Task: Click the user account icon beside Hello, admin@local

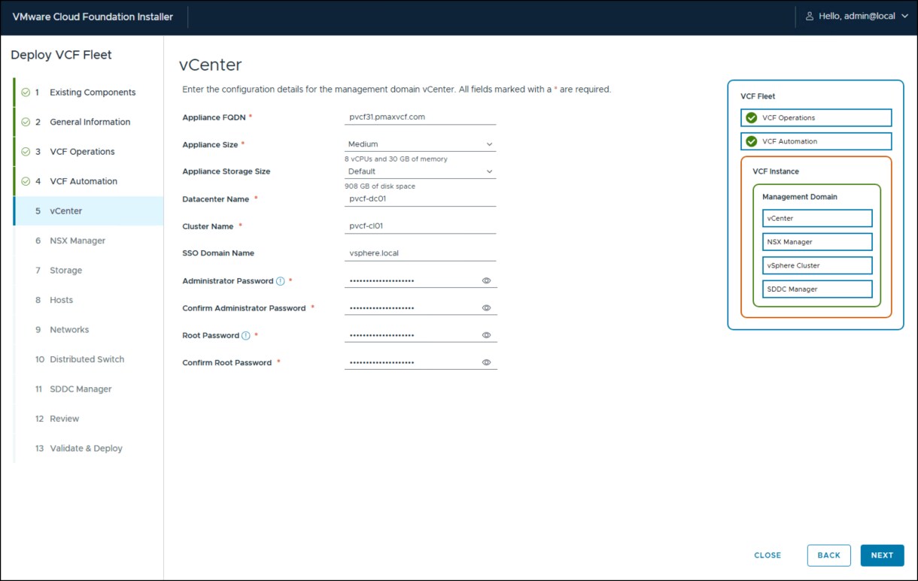Action: coord(810,17)
